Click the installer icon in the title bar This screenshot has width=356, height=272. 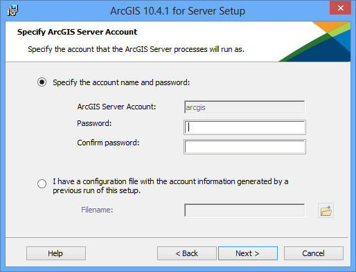[x=12, y=10]
